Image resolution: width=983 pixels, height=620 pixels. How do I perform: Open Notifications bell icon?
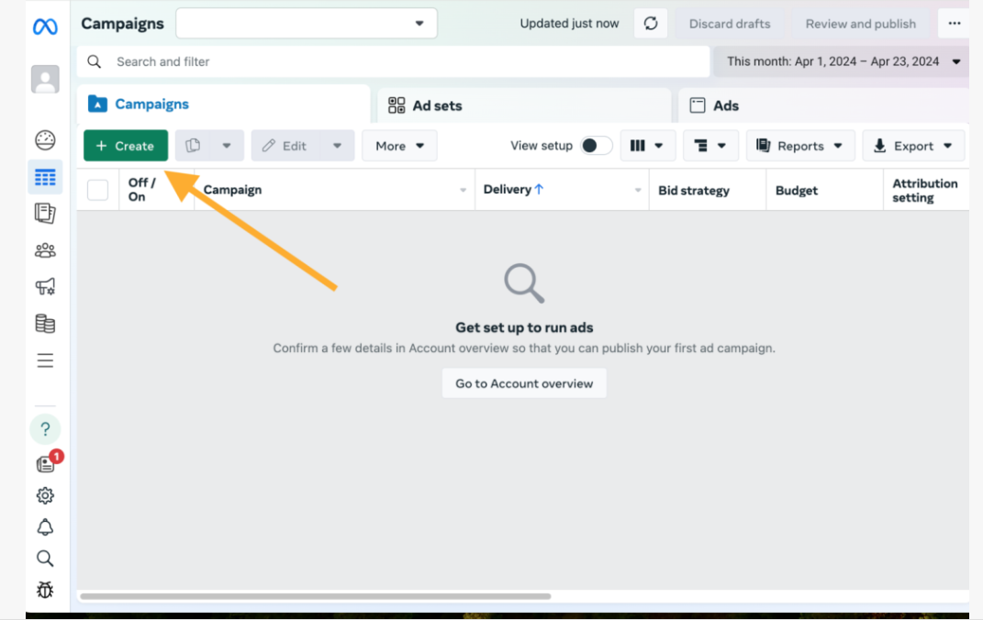pyautogui.click(x=45, y=527)
